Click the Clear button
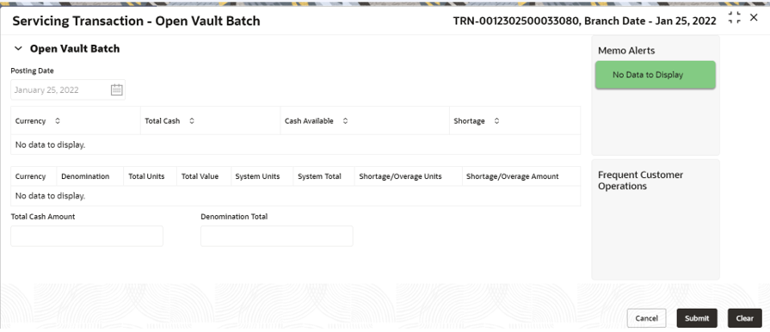The image size is (770, 332). [744, 318]
